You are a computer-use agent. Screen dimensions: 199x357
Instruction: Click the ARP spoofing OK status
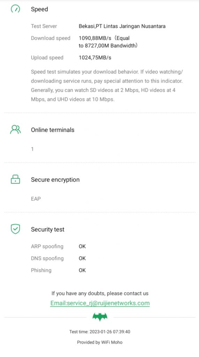coord(82,246)
